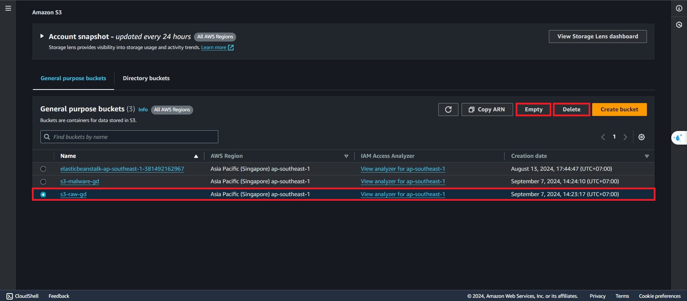Open table preferences gear icon
Screen dimensions: 687x301
pyautogui.click(x=641, y=137)
